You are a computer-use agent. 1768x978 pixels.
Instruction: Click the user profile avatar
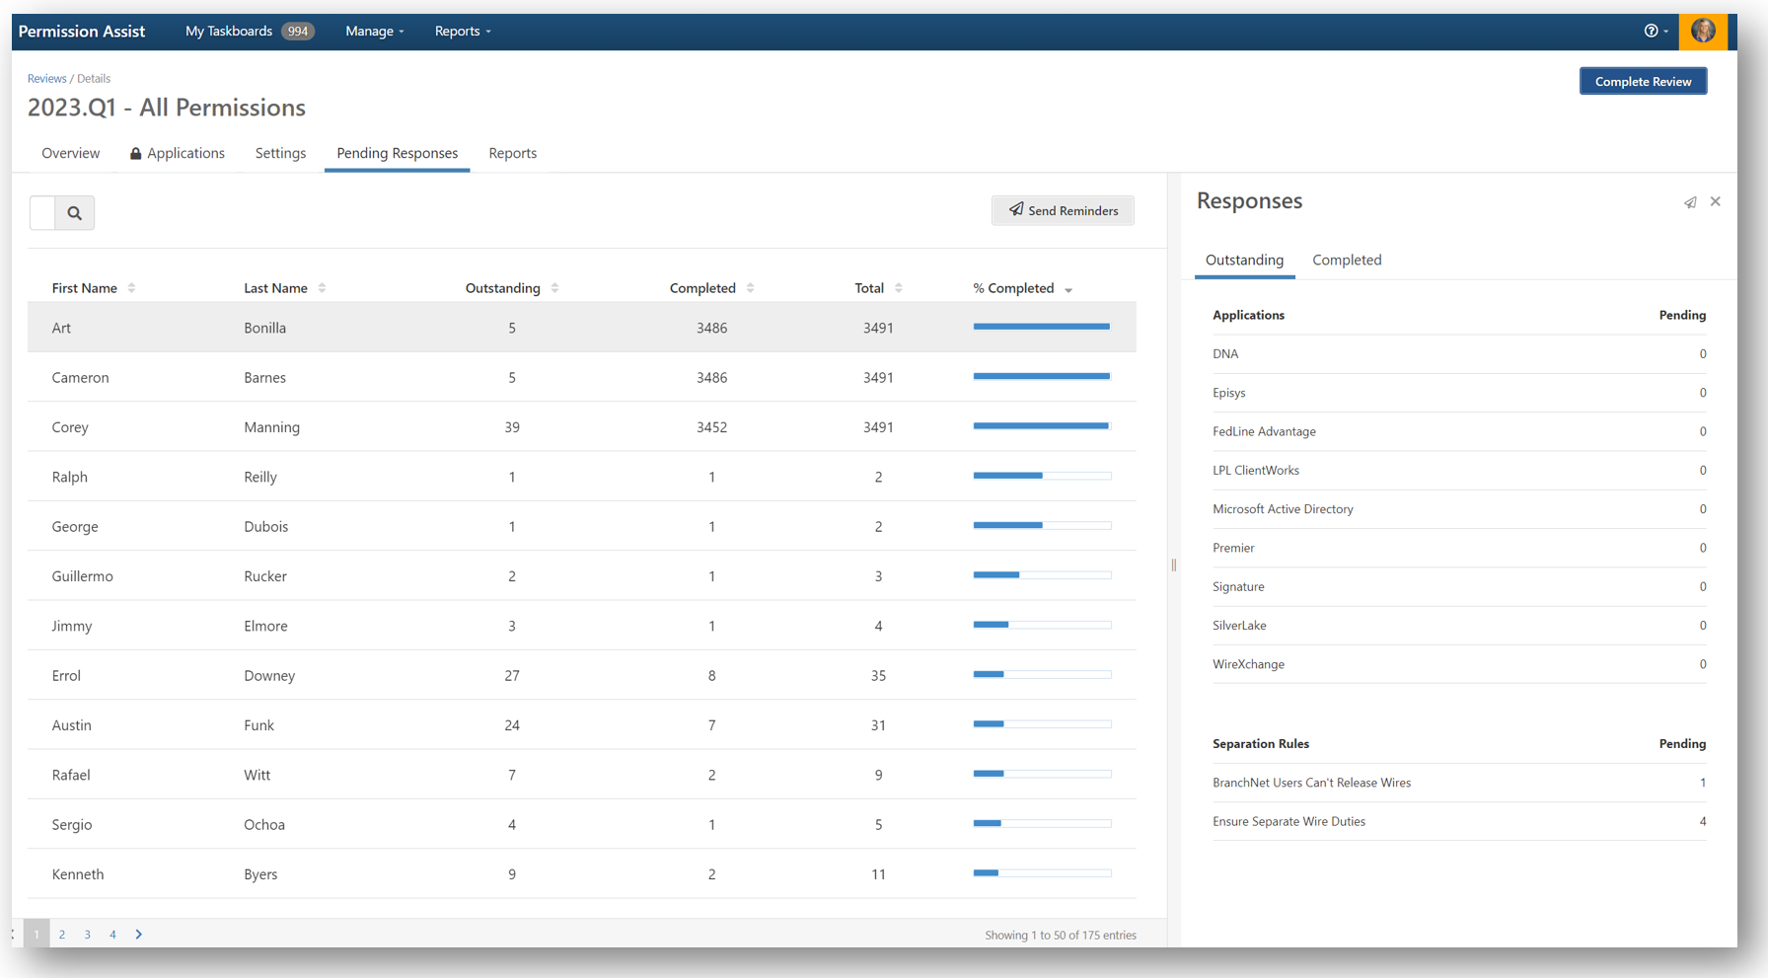(1703, 32)
